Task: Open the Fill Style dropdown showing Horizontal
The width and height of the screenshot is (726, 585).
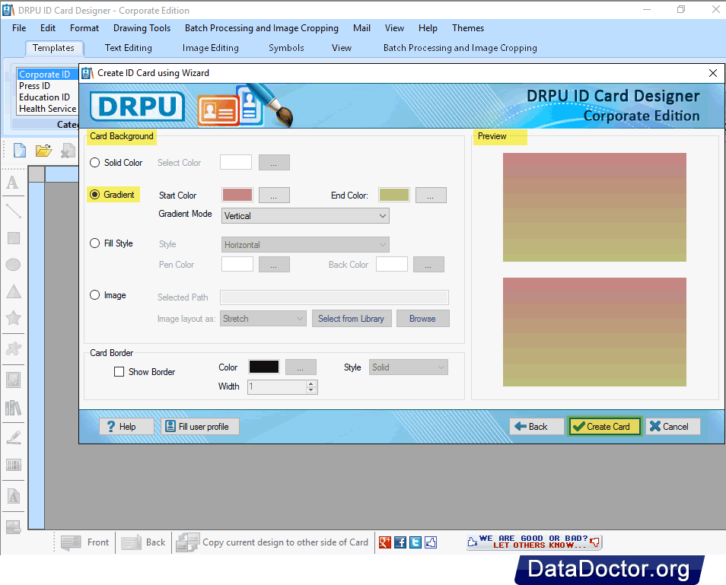Action: (x=305, y=244)
